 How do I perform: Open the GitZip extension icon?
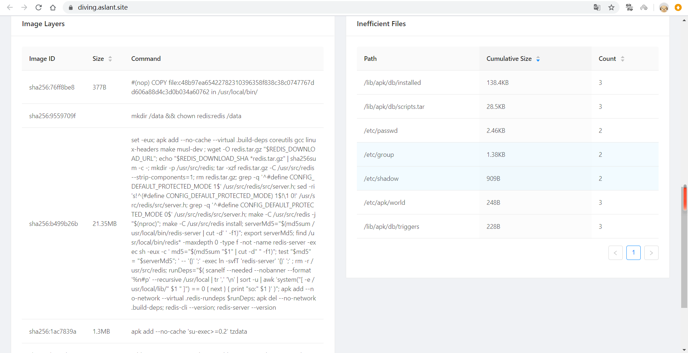(x=629, y=8)
